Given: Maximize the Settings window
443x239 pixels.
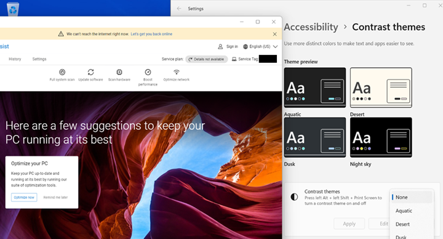Looking at the screenshot, I should (x=425, y=6).
